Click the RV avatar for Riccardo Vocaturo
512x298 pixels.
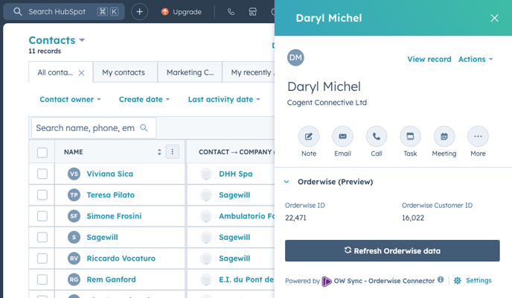74,259
